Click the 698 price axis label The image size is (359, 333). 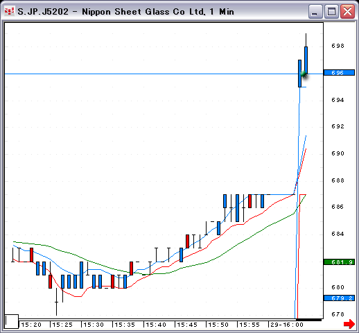[338, 46]
